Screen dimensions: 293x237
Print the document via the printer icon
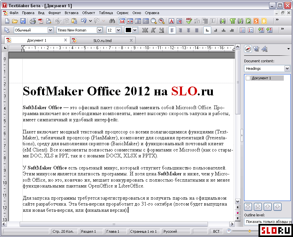click(x=33, y=21)
